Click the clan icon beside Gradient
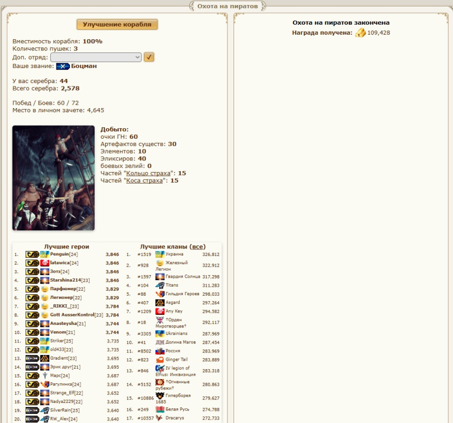The width and height of the screenshot is (453, 423). pyautogui.click(x=44, y=358)
